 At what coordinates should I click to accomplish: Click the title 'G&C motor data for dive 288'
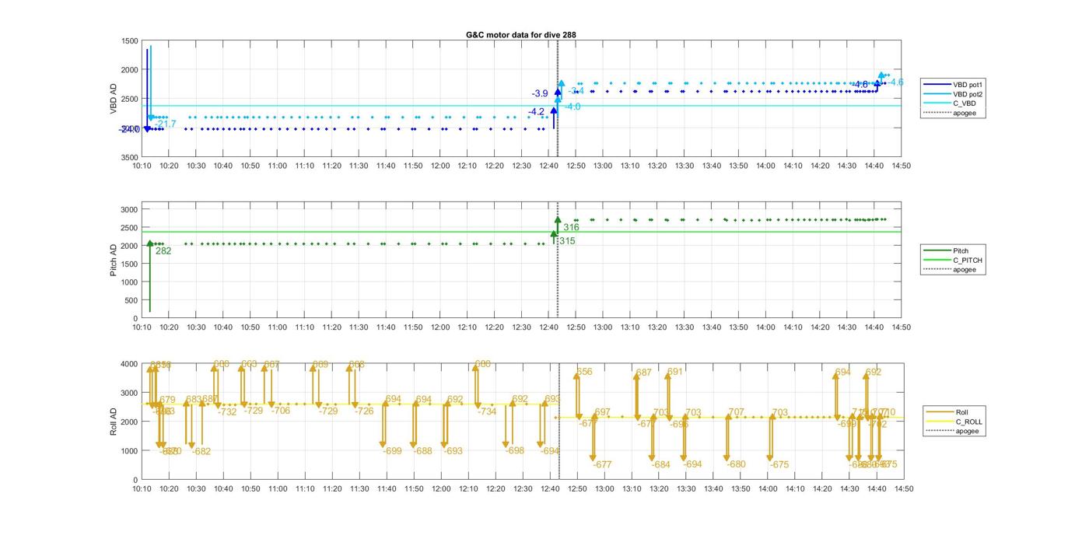pyautogui.click(x=521, y=34)
